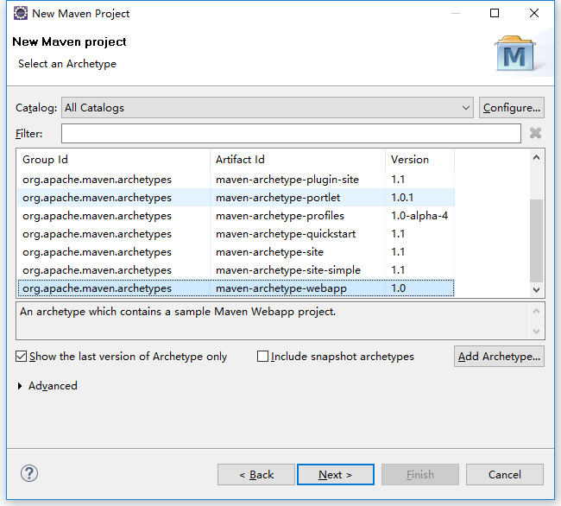The width and height of the screenshot is (561, 506).
Task: Click the Add Archetype button
Action: pos(499,357)
